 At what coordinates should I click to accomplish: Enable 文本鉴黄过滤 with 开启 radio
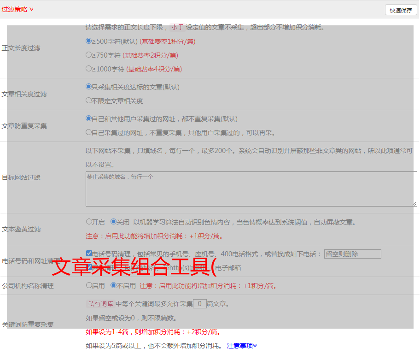89,222
